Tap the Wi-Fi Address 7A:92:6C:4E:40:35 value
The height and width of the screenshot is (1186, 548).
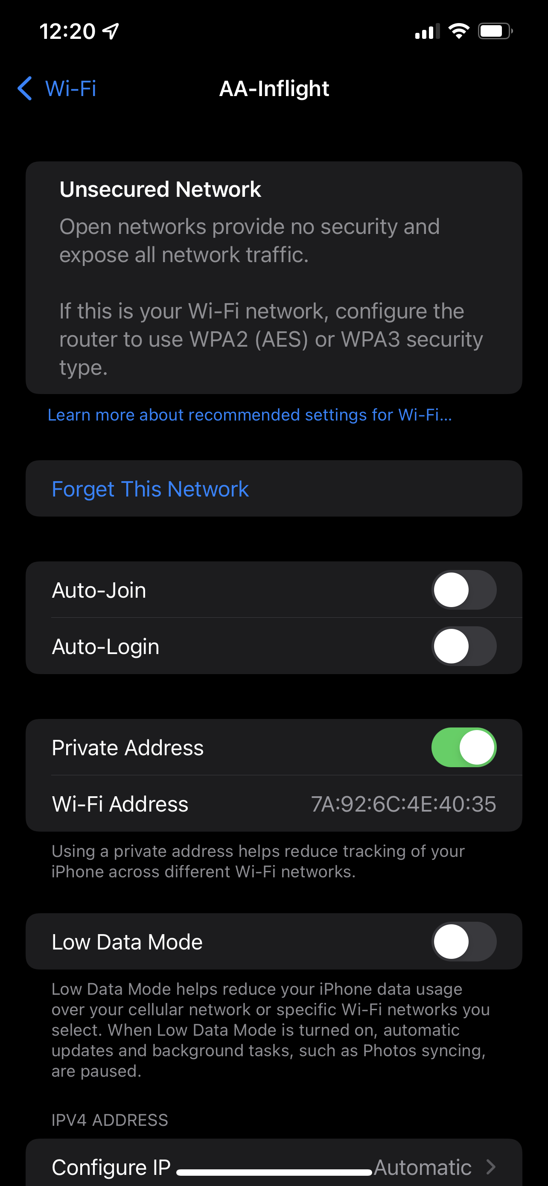coord(403,804)
